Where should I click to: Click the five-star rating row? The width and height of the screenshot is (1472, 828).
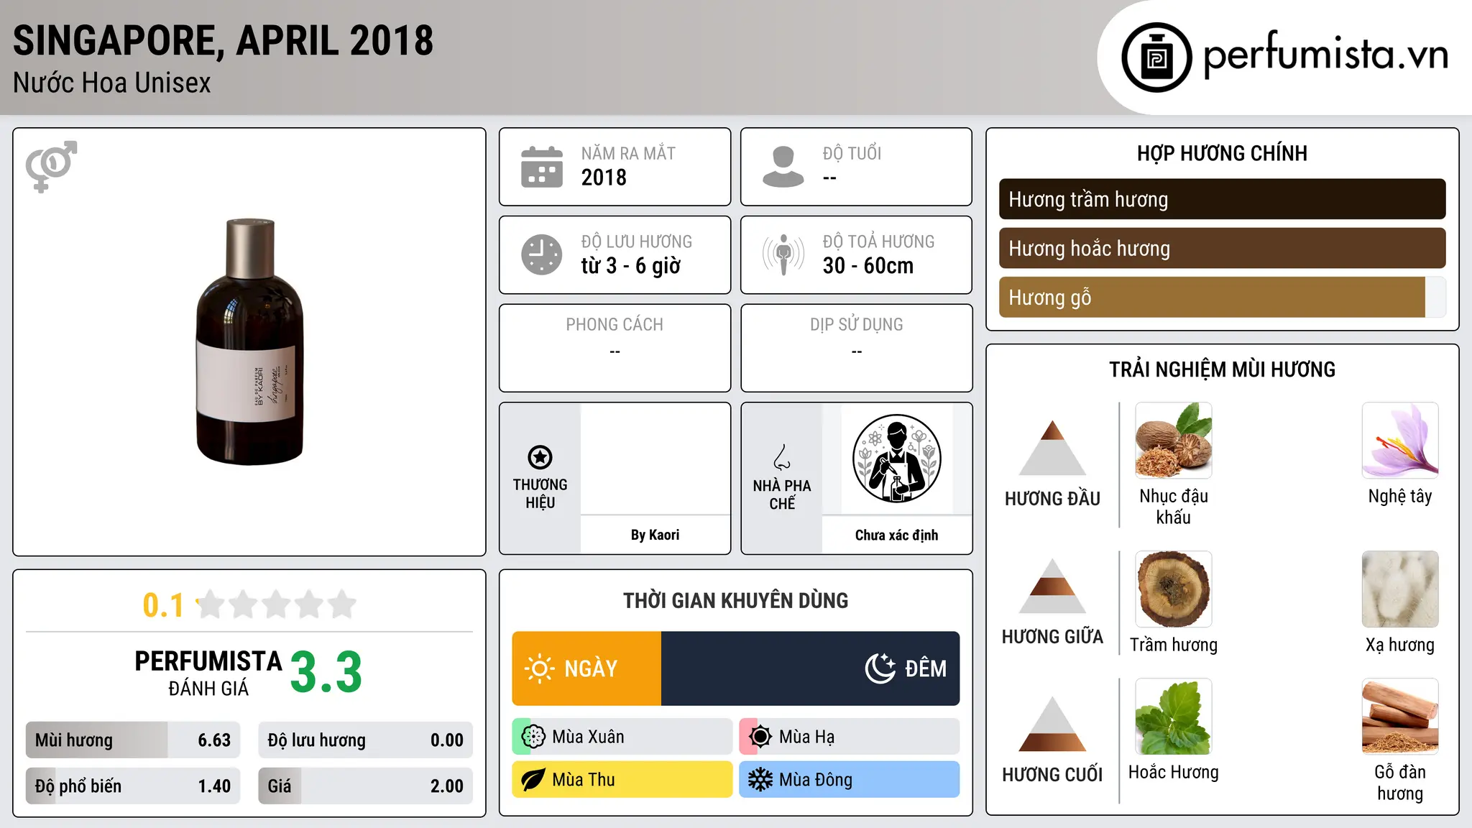point(277,604)
